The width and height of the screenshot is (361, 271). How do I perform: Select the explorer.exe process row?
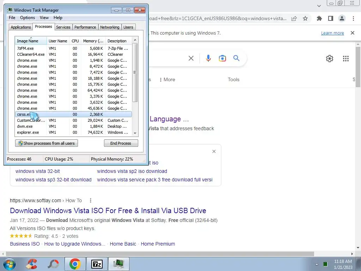point(73,132)
